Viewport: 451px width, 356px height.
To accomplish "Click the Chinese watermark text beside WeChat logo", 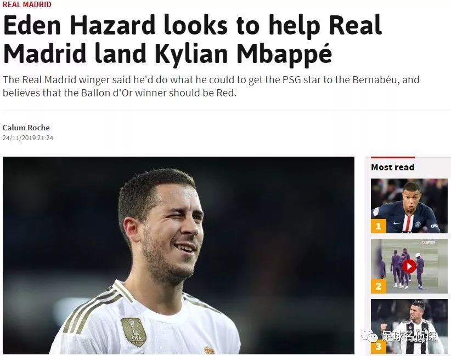I will [409, 335].
